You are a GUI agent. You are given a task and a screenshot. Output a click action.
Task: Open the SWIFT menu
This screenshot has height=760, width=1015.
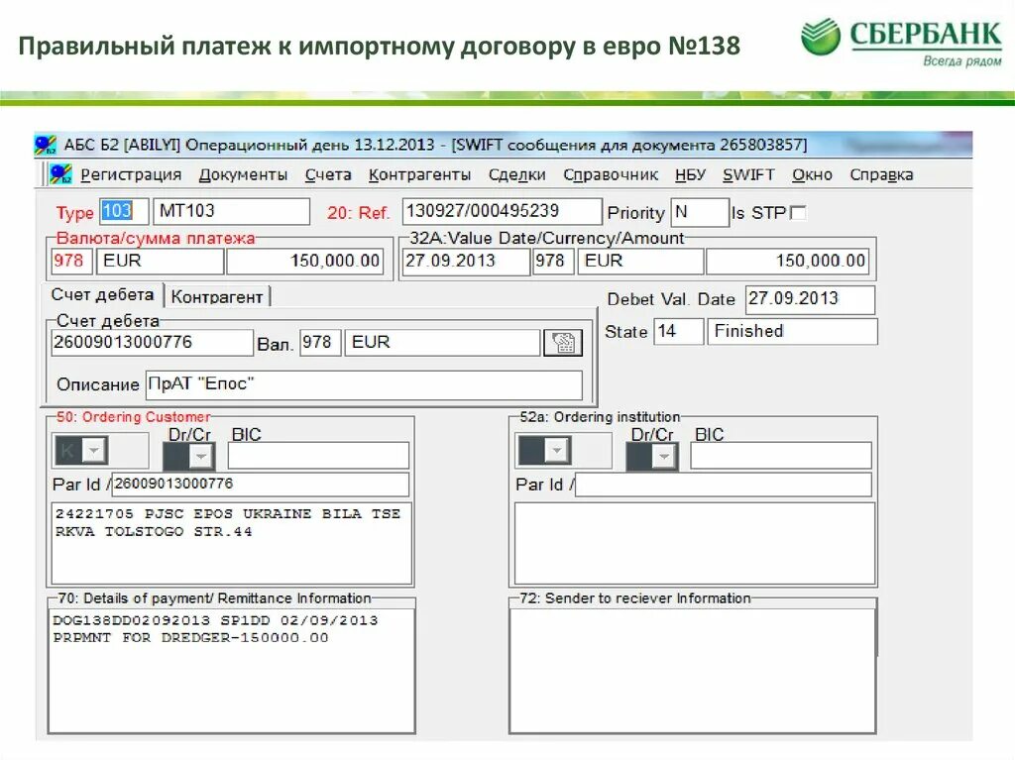(x=748, y=174)
